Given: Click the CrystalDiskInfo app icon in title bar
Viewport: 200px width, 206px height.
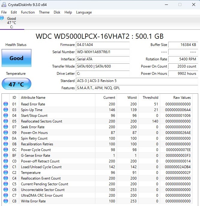Looking at the screenshot, I should pos(4,5).
